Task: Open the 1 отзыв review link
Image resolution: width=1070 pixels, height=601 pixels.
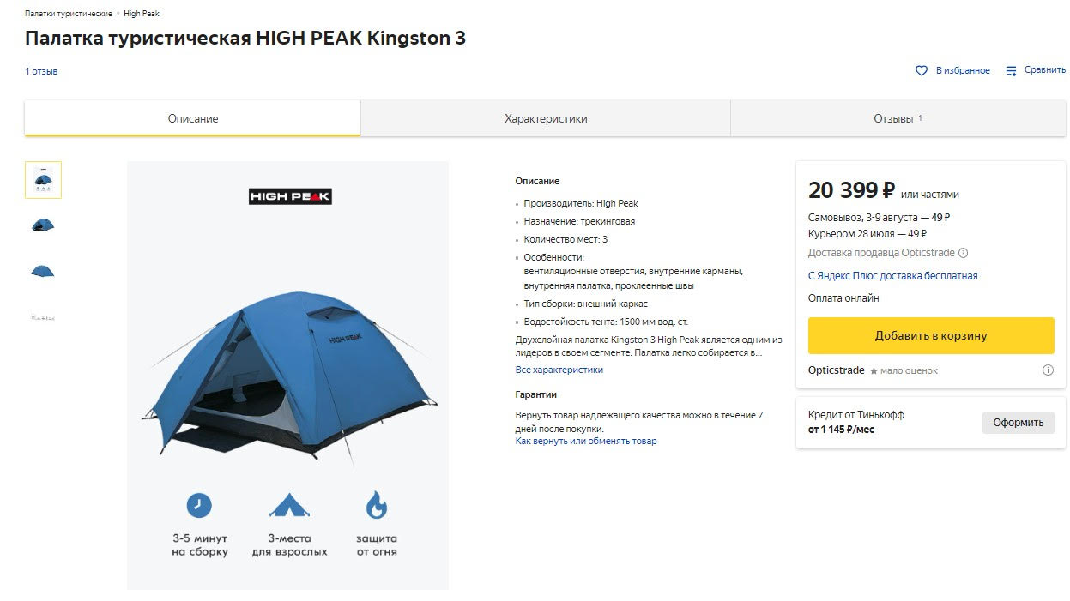Action: [x=41, y=71]
